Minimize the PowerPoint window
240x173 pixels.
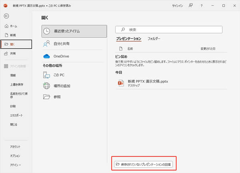click(x=213, y=6)
